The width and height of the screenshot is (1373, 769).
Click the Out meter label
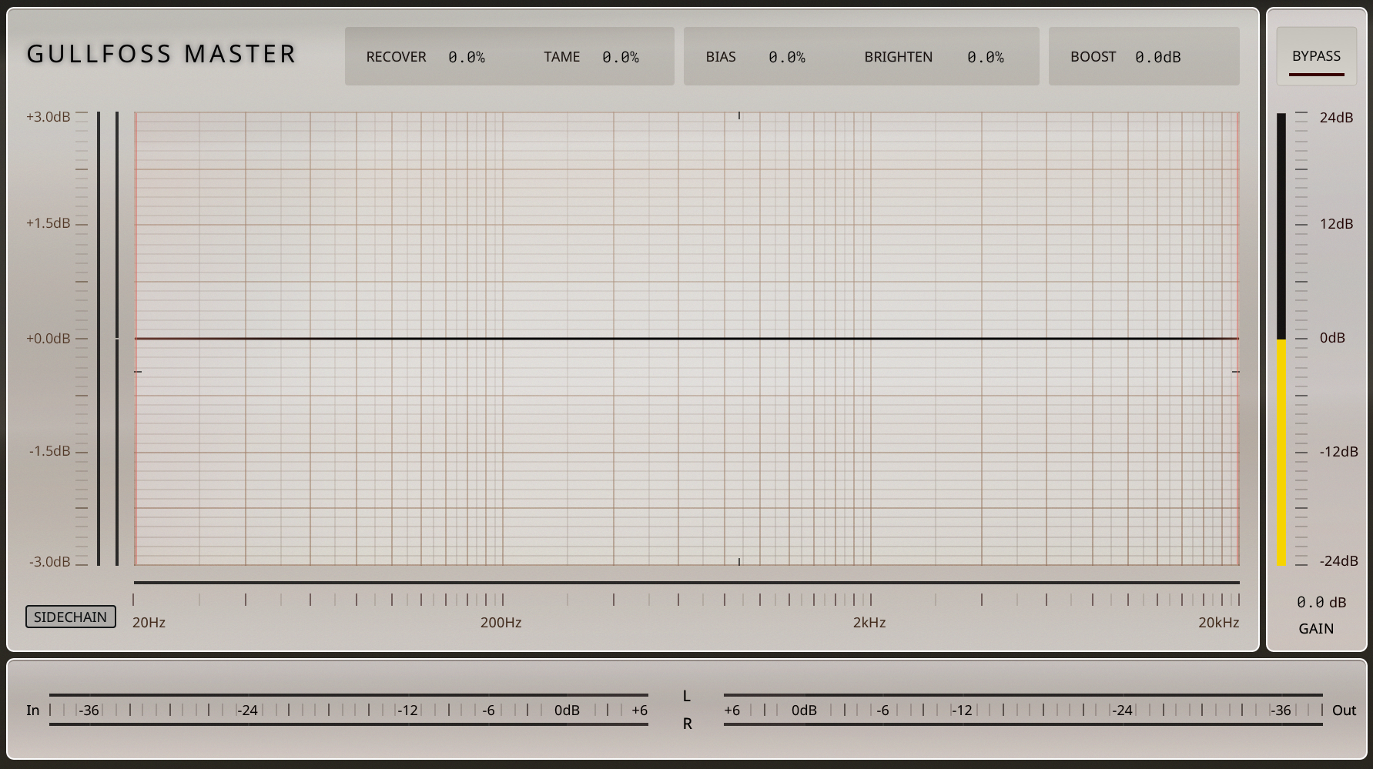click(x=1345, y=710)
